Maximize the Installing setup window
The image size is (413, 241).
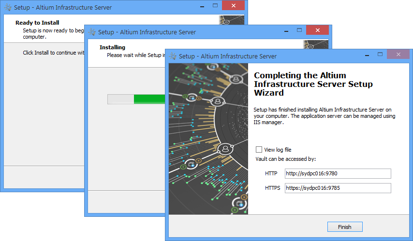pos(300,31)
